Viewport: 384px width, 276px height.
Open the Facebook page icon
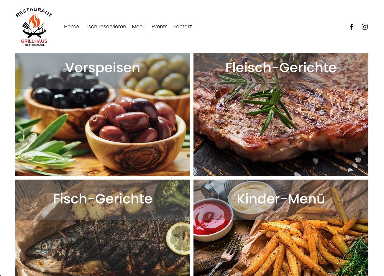352,27
